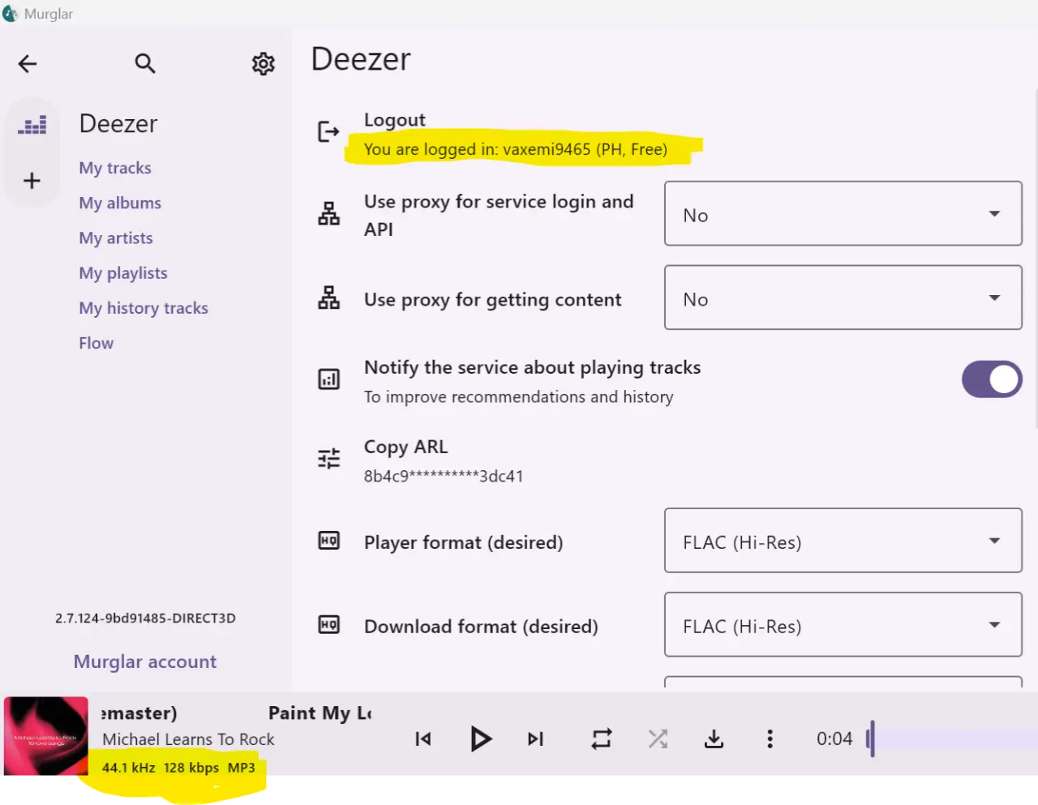Expand proxy for service login dropdown
The width and height of the screenshot is (1038, 805).
pyautogui.click(x=843, y=213)
